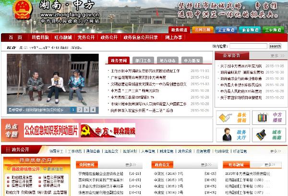
Task: Switch to the 地方动态 news tab
Action: (168, 61)
